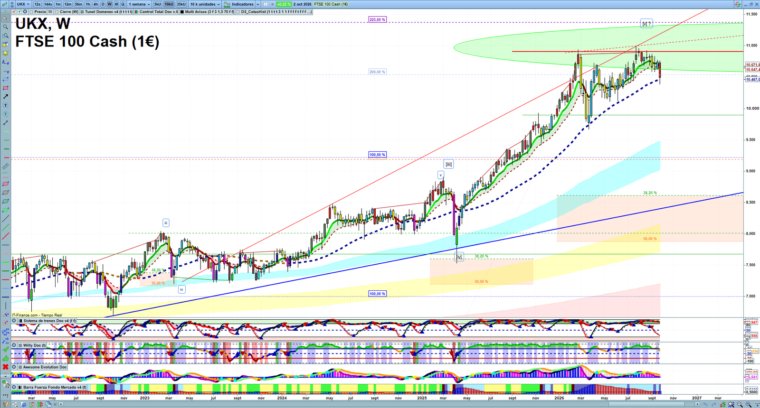The width and height of the screenshot is (760, 408).
Task: Select the red rectangle drawing tool
Action: tap(6, 88)
